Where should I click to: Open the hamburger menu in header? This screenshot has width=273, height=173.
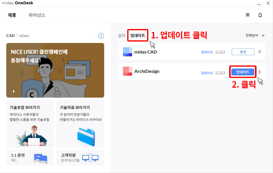pos(247,15)
